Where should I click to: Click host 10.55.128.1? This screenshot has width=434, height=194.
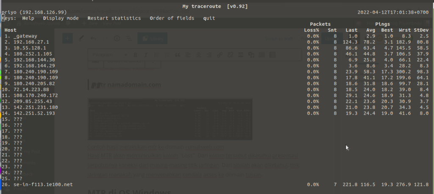[30, 48]
